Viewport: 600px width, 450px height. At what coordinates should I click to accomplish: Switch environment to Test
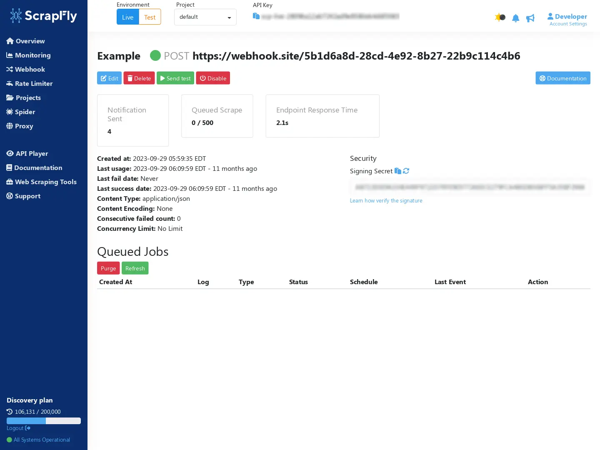pyautogui.click(x=150, y=17)
